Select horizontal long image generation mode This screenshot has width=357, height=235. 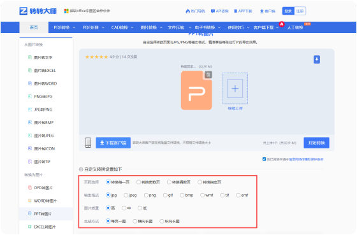click(x=135, y=221)
